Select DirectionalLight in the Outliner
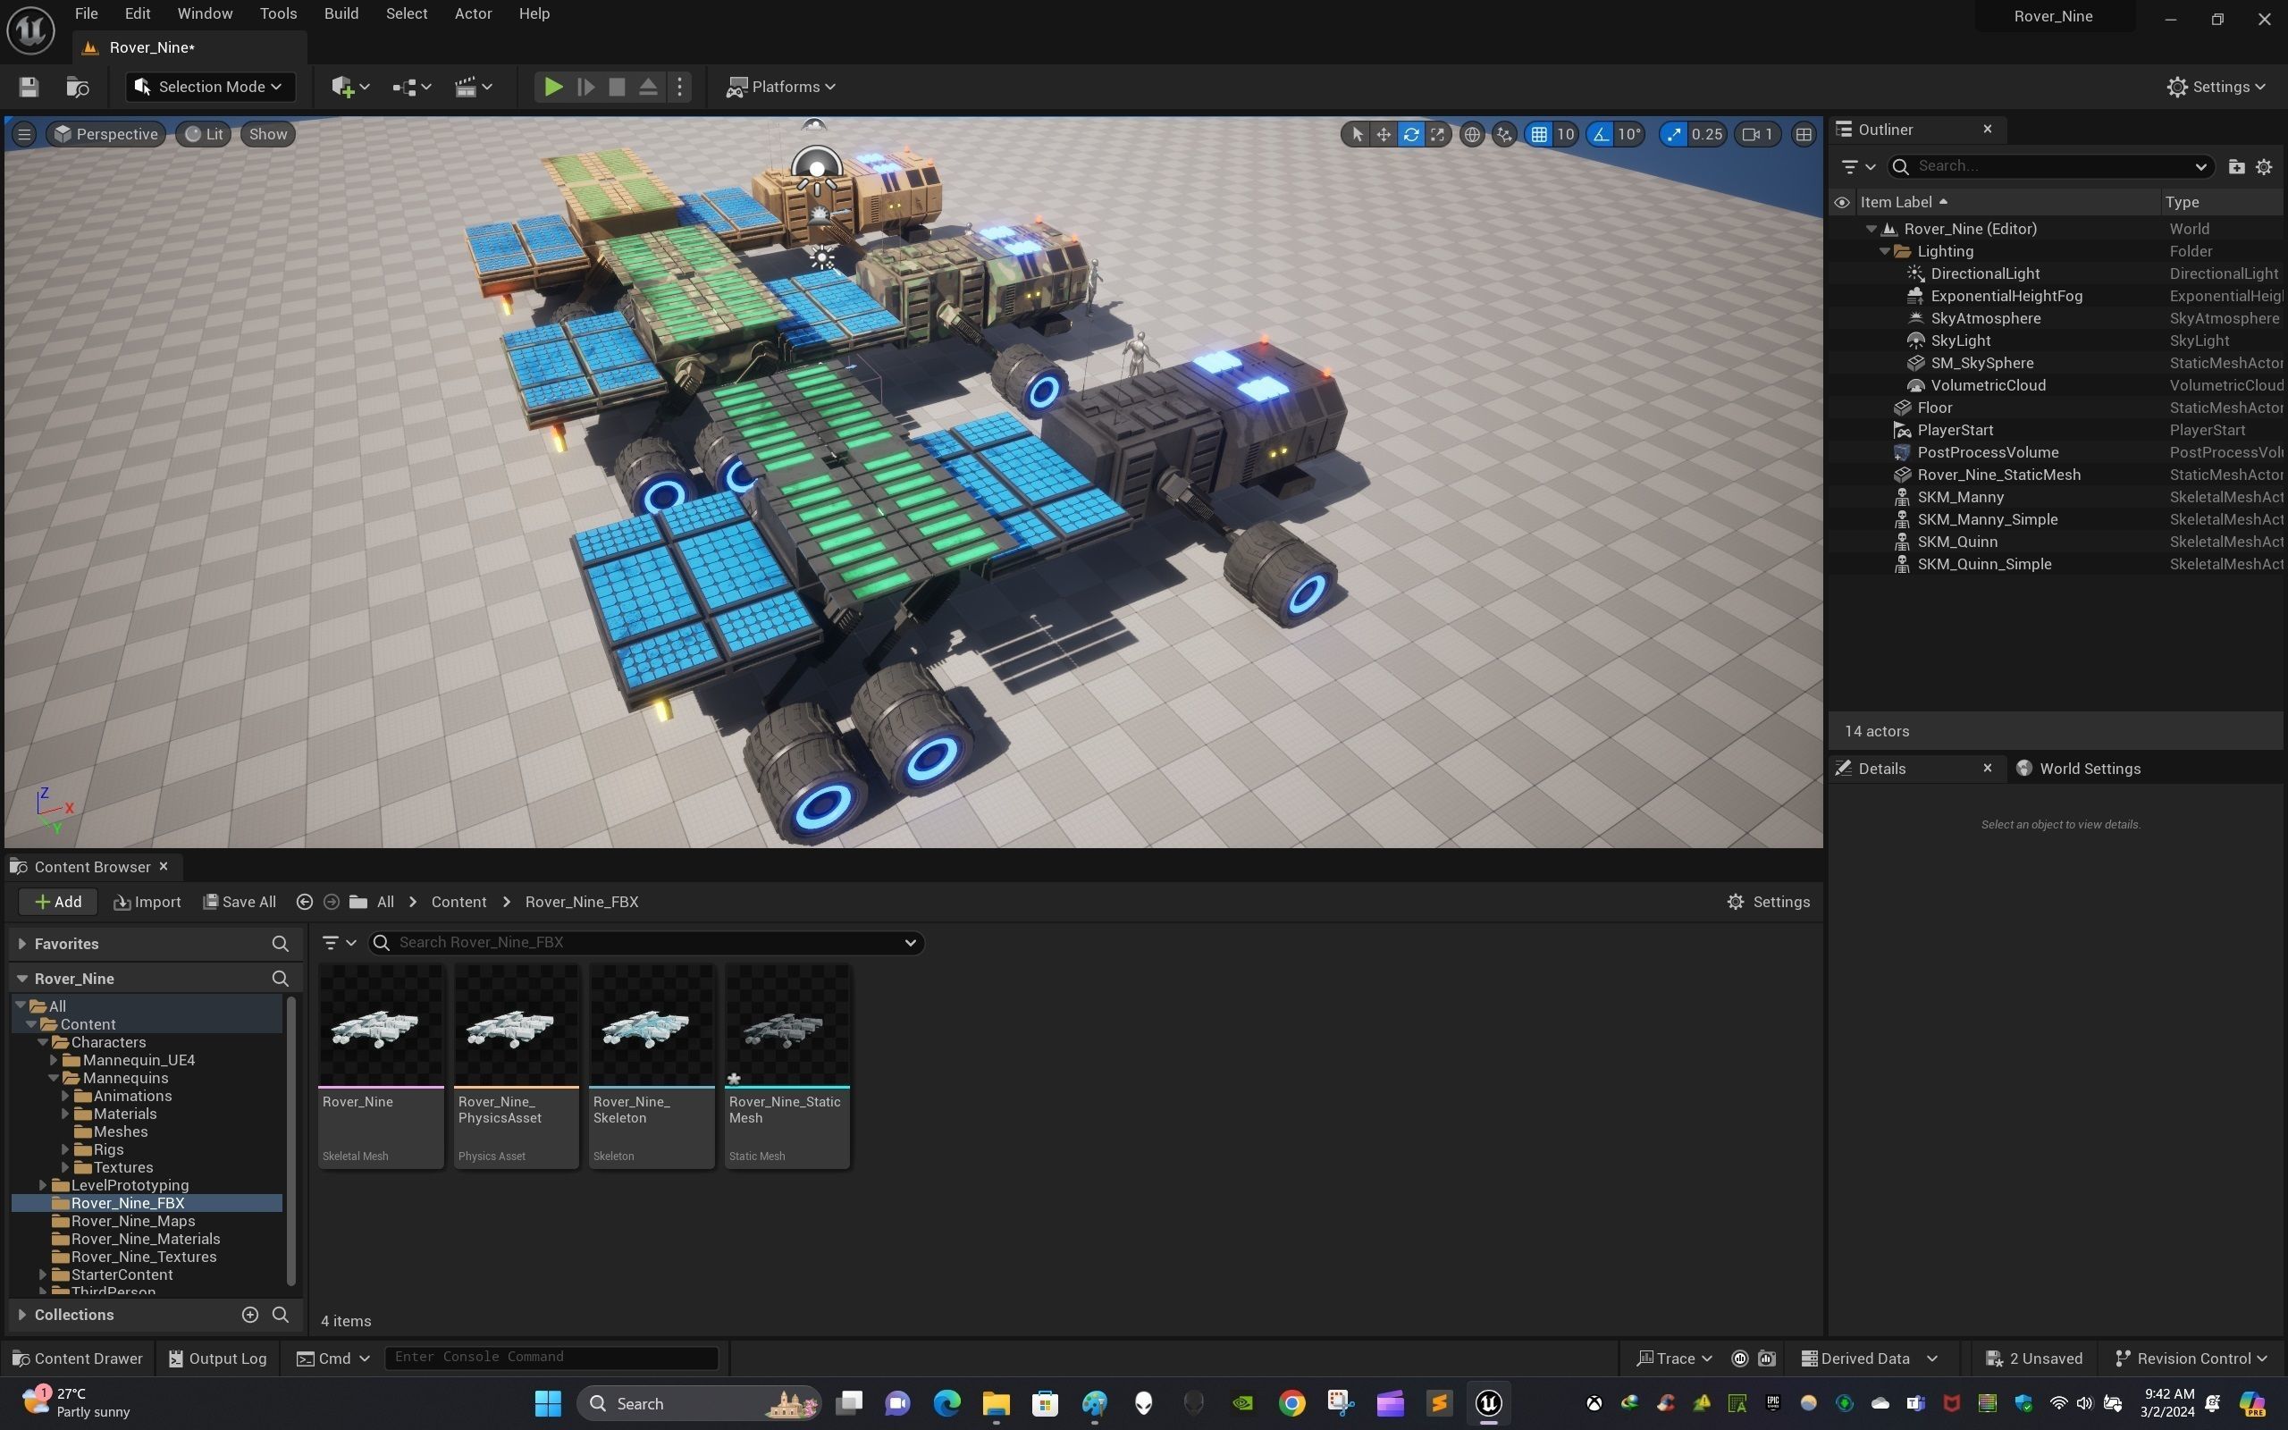 coord(1984,274)
